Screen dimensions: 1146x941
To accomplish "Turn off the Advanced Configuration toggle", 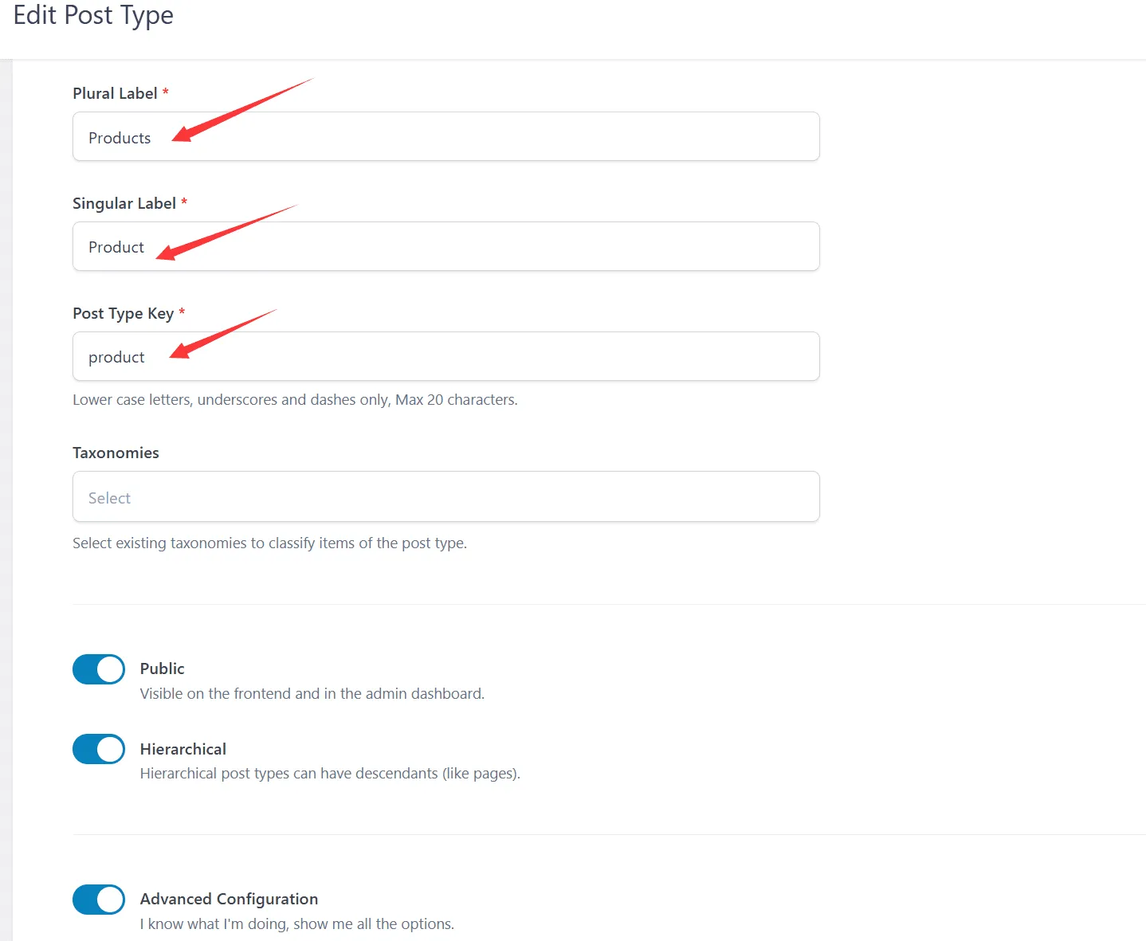I will (x=99, y=900).
